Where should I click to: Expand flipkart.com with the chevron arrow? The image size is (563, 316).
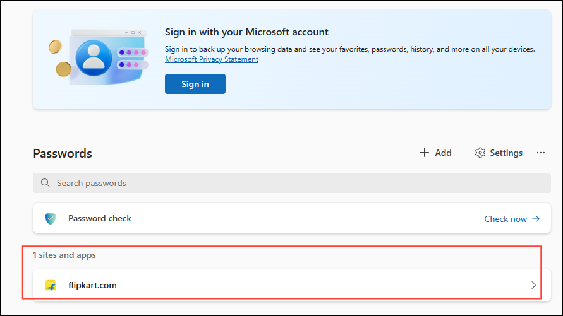533,285
